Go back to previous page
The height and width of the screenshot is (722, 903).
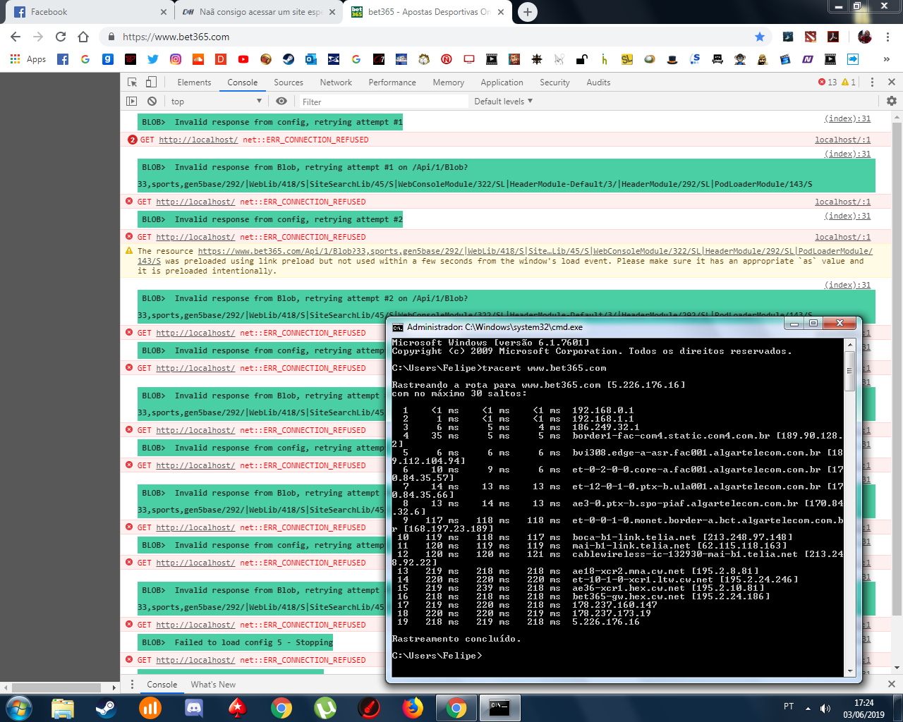16,37
